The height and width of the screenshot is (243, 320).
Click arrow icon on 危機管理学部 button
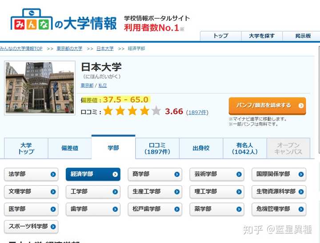pyautogui.click(x=301, y=209)
